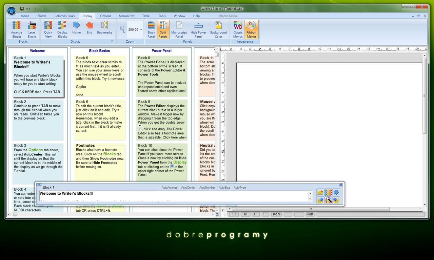Click the Zoom magnifier icon
The image size is (434, 260).
(x=122, y=29)
